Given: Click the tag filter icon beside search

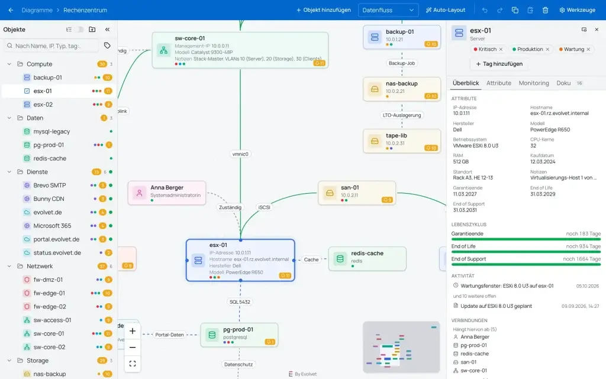Looking at the screenshot, I should 107,46.
